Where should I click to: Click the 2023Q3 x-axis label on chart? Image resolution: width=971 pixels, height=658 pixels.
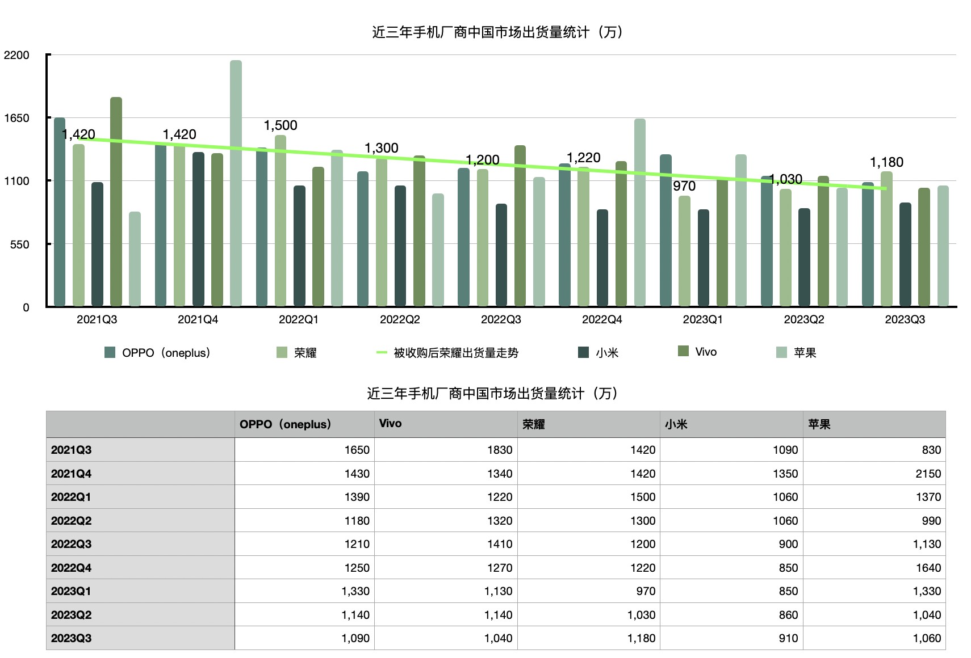[905, 319]
